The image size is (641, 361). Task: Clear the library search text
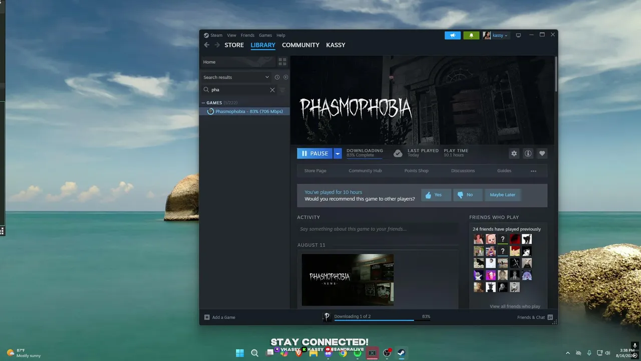pyautogui.click(x=272, y=90)
